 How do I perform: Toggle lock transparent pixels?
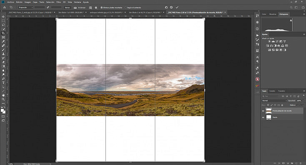point(268,105)
